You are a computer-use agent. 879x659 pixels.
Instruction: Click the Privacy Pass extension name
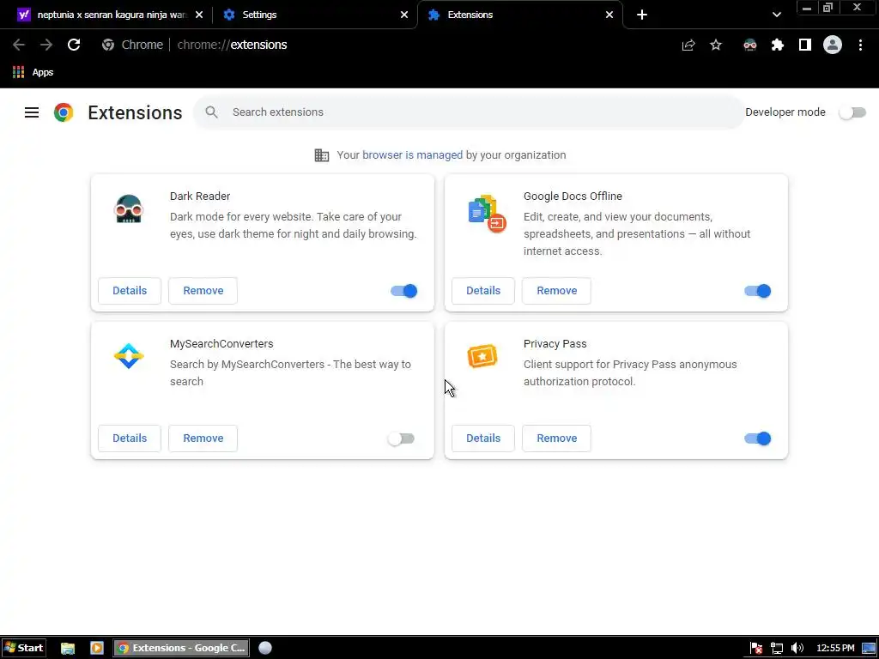555,344
